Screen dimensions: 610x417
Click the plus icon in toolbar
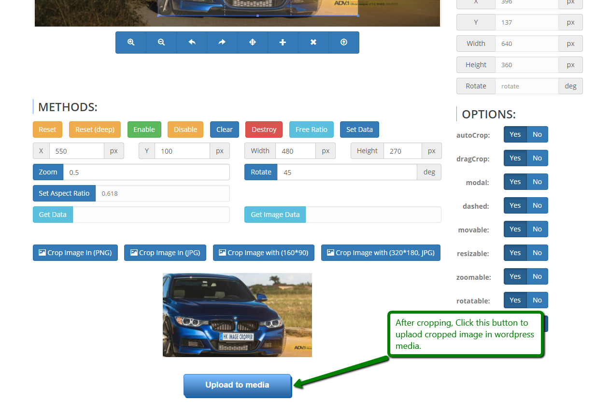click(x=283, y=43)
